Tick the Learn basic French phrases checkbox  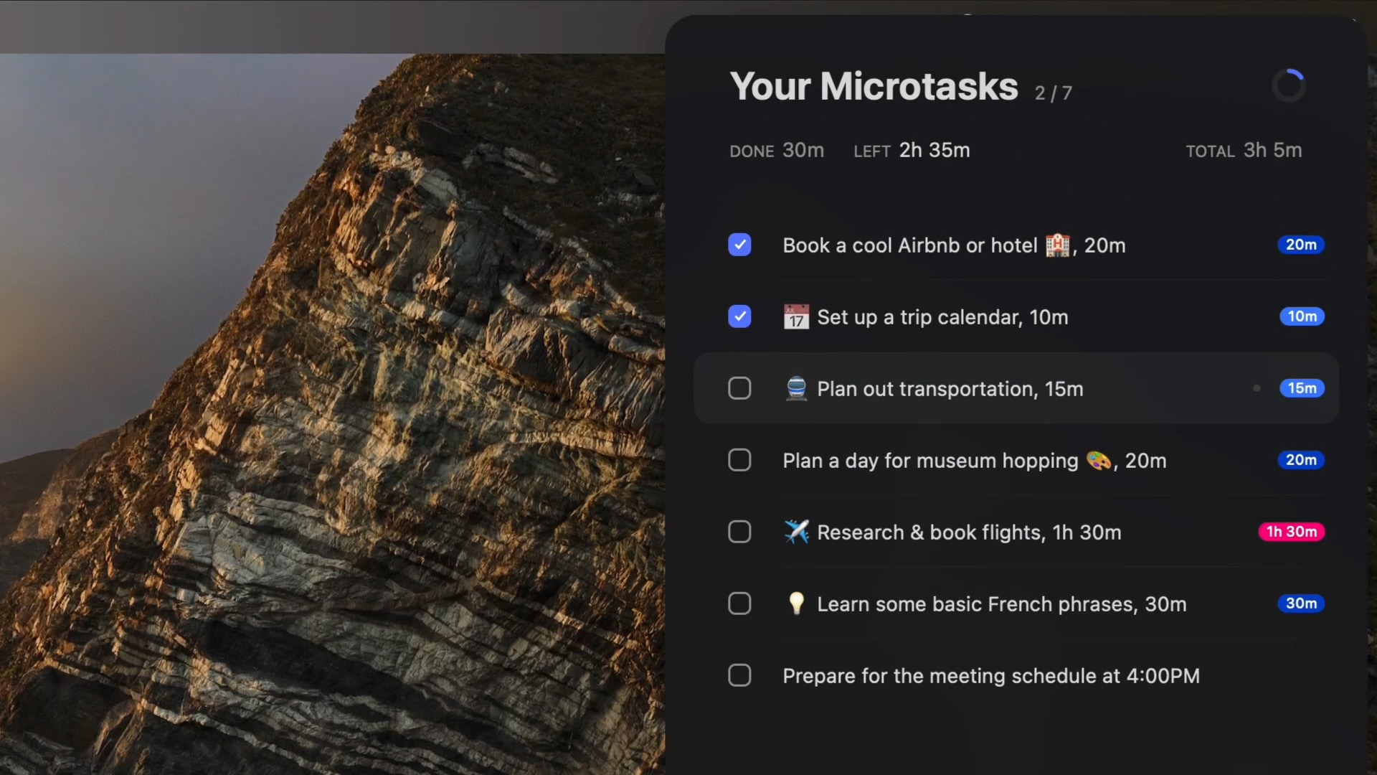pos(739,603)
